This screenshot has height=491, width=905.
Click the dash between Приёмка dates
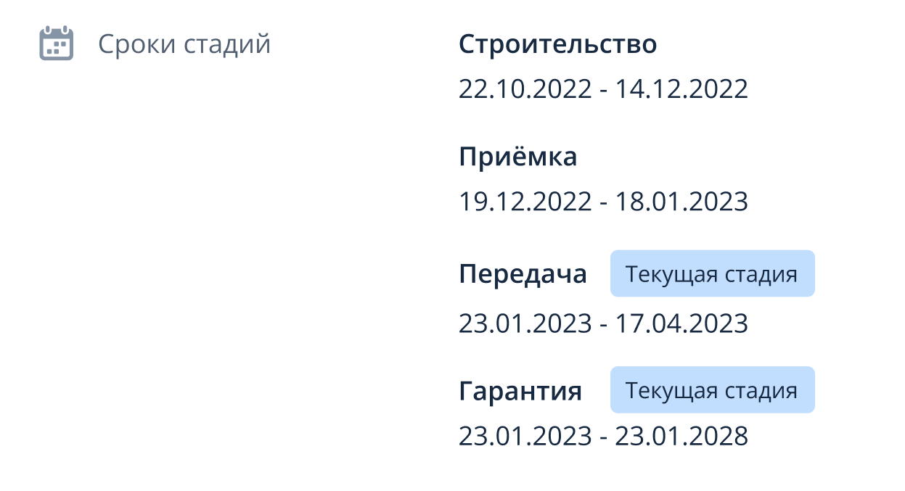click(x=604, y=202)
